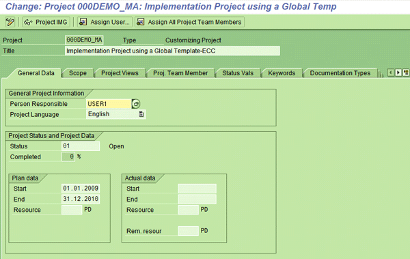Edit the project Title field

pos(172,51)
